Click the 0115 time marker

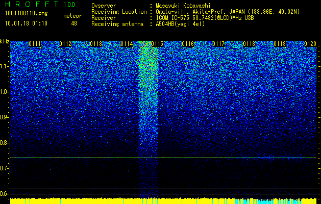pos(157,44)
